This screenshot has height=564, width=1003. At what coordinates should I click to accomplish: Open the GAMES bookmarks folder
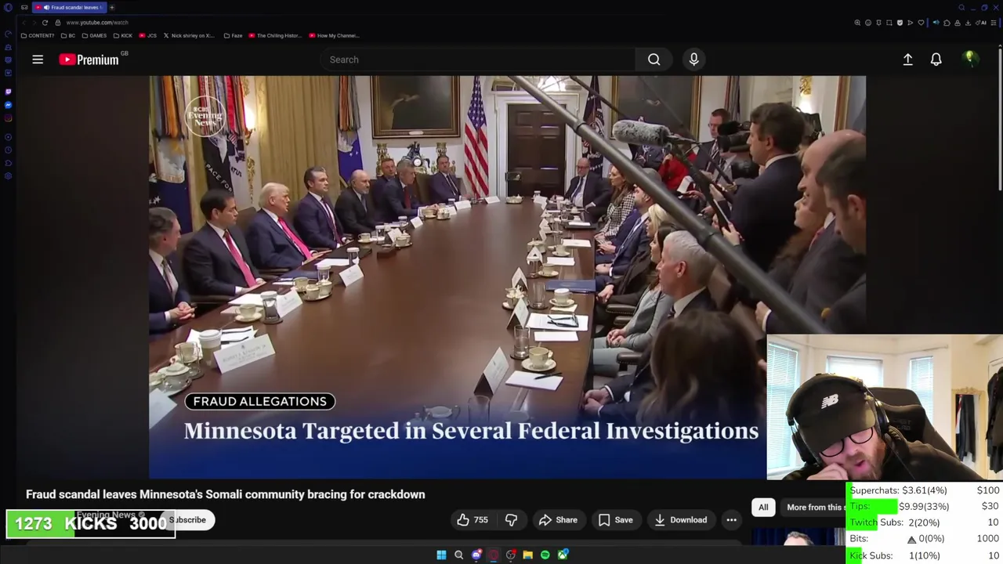click(94, 35)
